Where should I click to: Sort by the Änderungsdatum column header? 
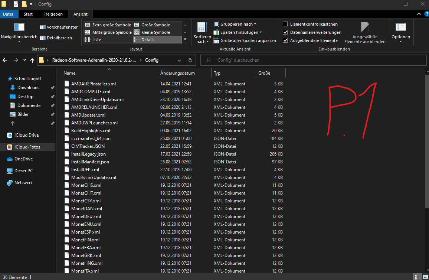click(185, 73)
